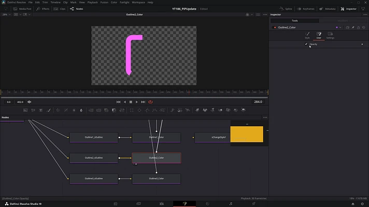This screenshot has height=207, width=369.
Task: Open the Effects library
Action: click(43, 9)
